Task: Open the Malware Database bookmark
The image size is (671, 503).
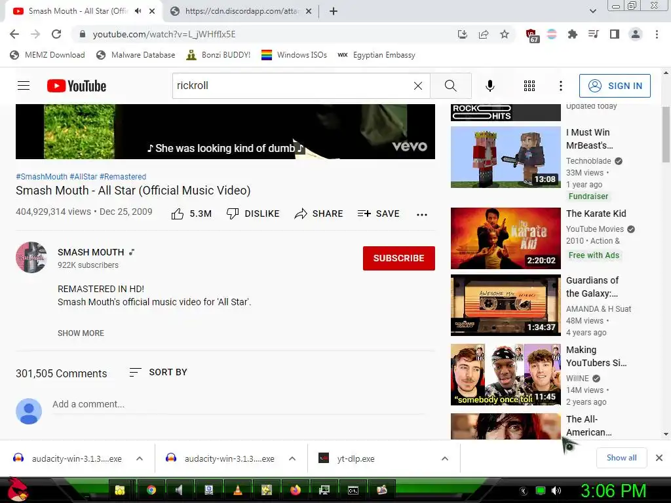Action: [136, 55]
